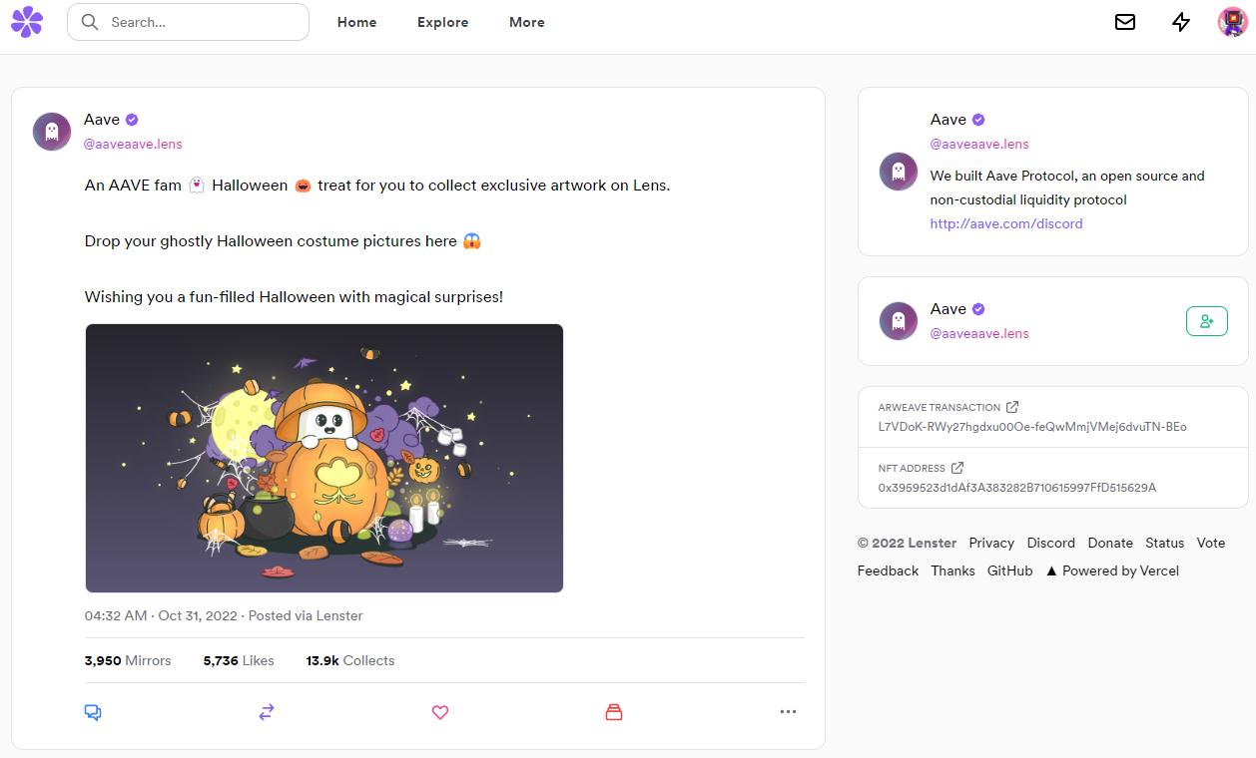Open NFT address external link icon
1256x758 pixels.
point(957,468)
